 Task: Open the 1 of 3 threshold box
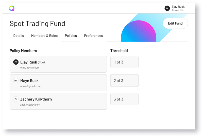(x=124, y=62)
